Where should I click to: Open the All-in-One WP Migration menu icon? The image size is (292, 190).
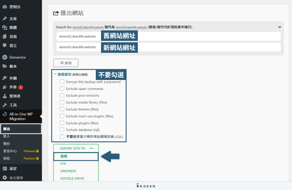pyautogui.click(x=4, y=114)
